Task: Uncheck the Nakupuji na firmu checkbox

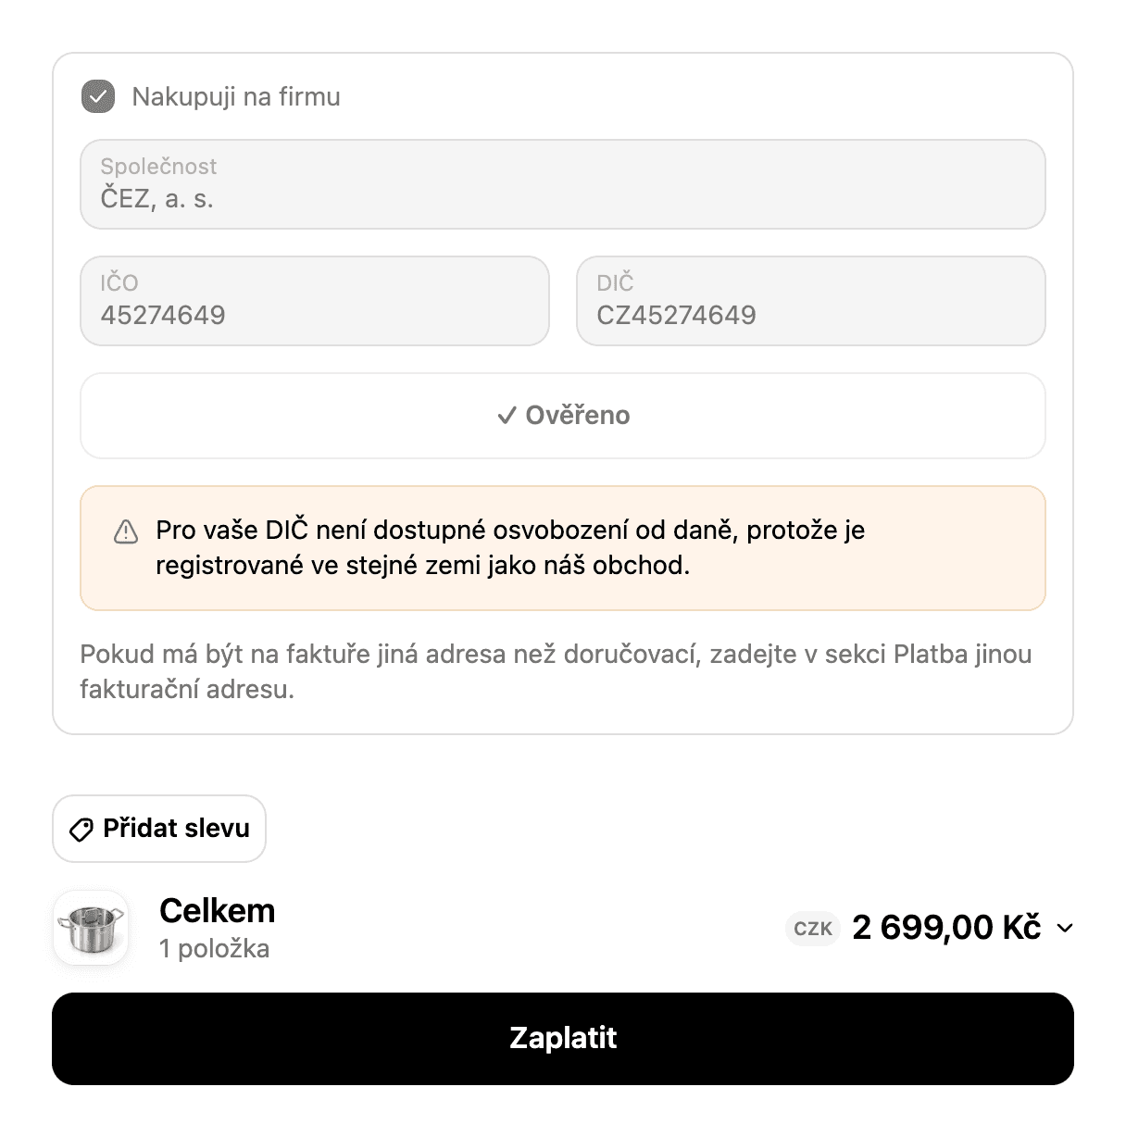Action: (x=98, y=96)
